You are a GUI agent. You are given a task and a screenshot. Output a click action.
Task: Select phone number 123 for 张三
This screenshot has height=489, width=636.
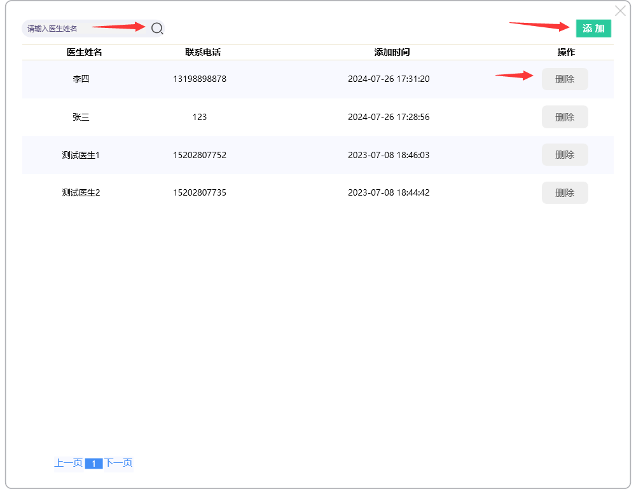click(200, 117)
